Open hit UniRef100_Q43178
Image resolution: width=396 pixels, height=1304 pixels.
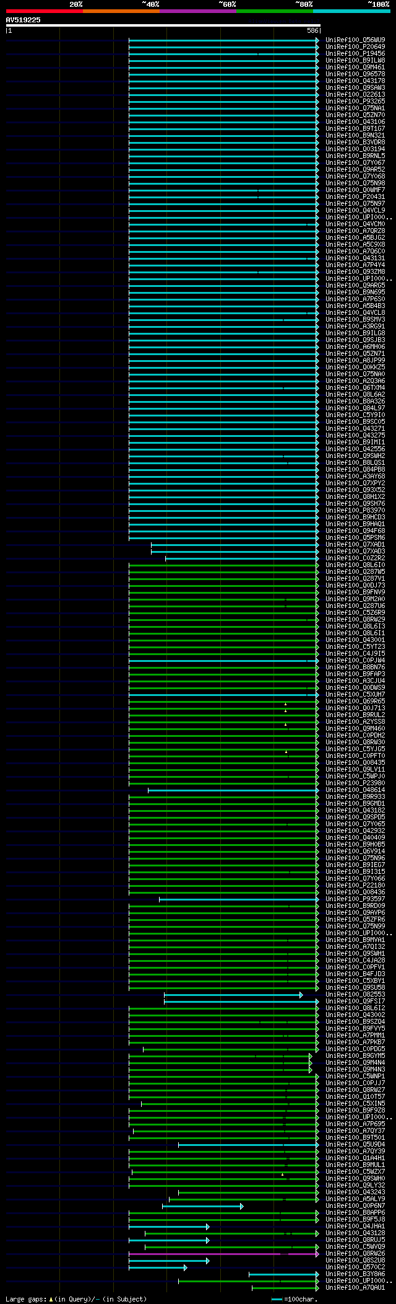(x=355, y=81)
